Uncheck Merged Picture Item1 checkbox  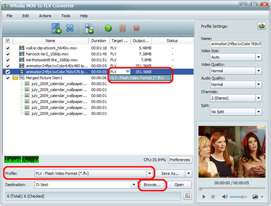[x=8, y=78]
